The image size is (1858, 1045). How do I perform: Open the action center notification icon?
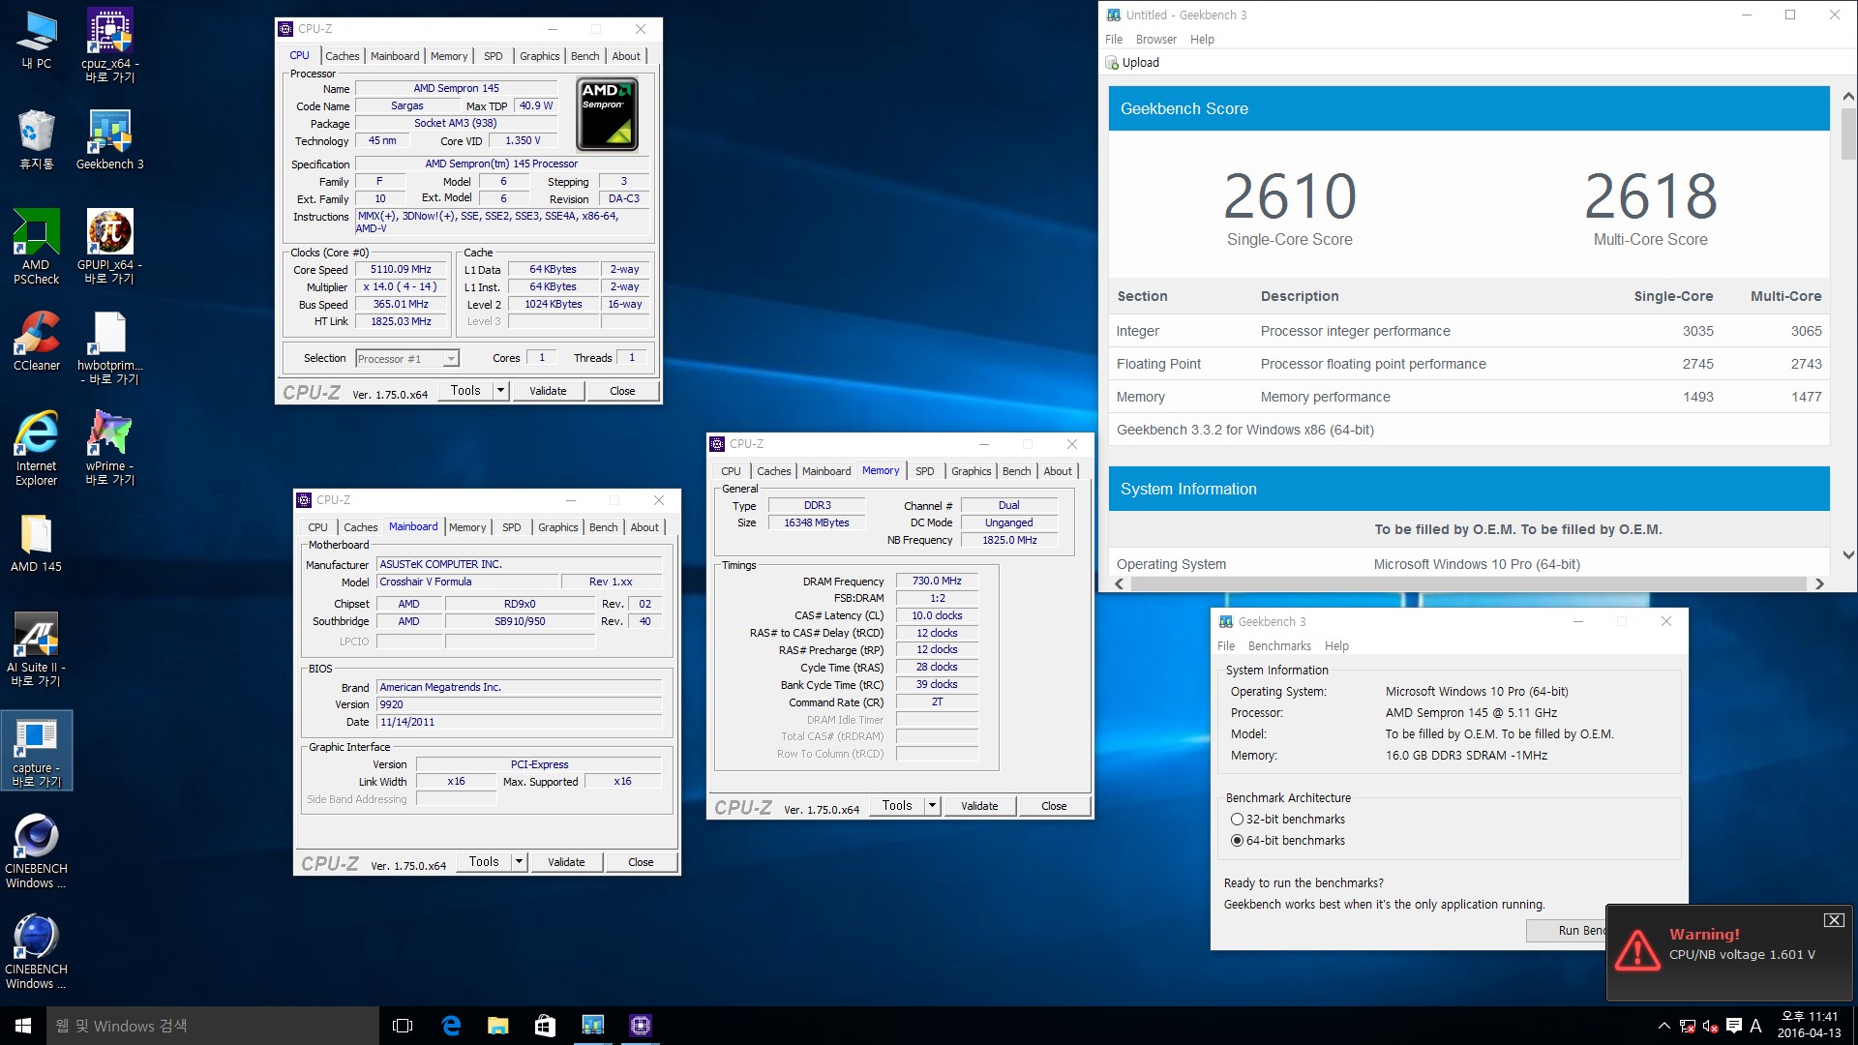click(x=1733, y=1026)
